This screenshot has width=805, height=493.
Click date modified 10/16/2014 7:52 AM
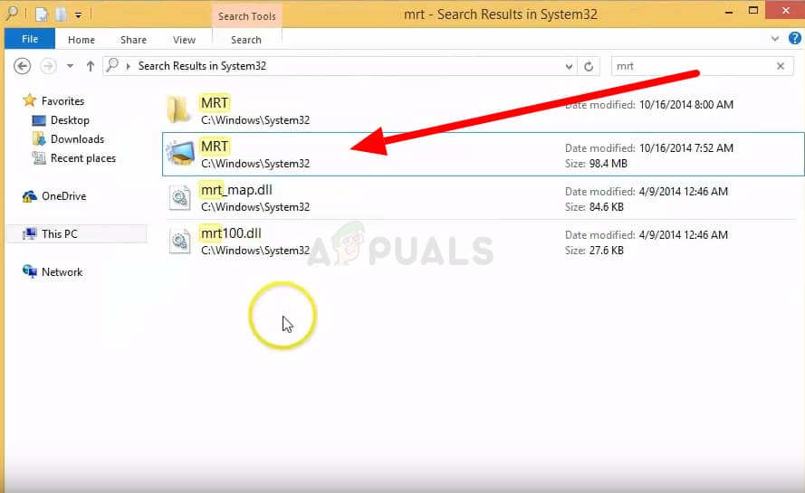click(x=685, y=148)
